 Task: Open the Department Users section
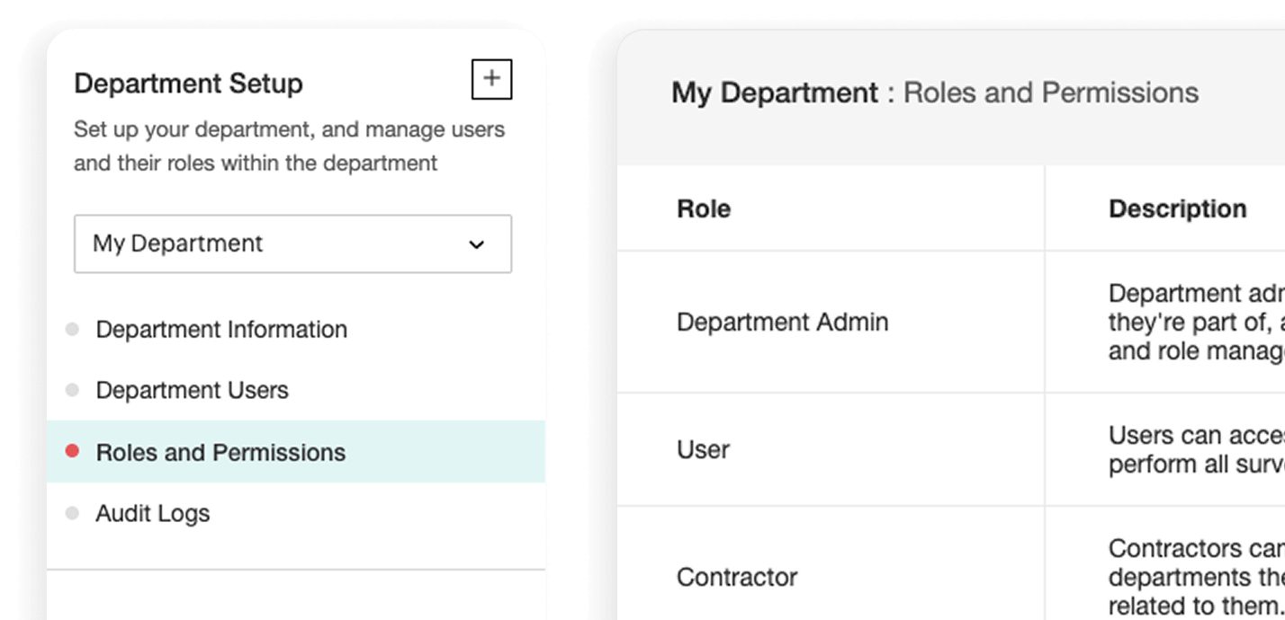pyautogui.click(x=193, y=390)
